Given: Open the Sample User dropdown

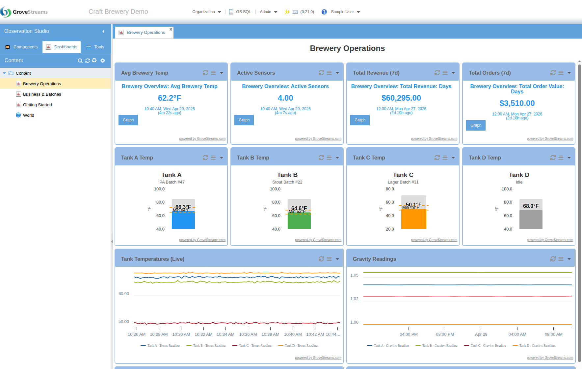Looking at the screenshot, I should pos(345,12).
